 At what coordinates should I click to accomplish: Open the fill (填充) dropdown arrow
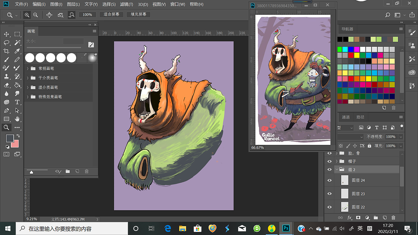pos(401,146)
